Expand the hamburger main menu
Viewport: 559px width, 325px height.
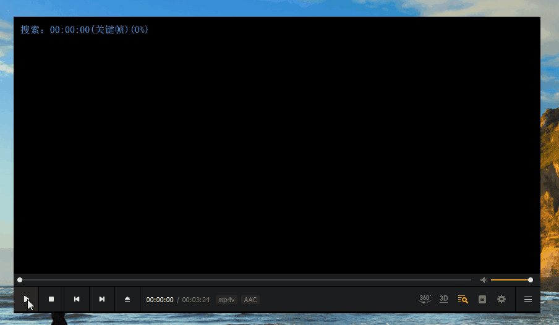click(x=528, y=299)
